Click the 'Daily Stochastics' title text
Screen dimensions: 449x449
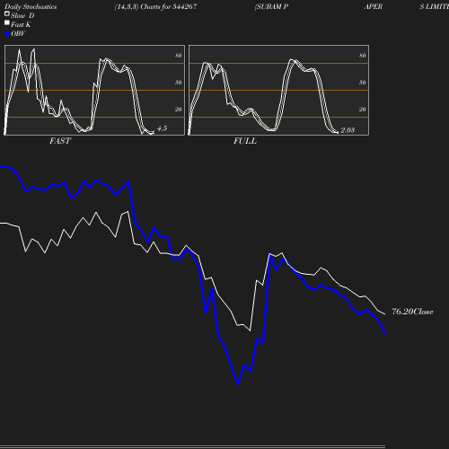31,6
